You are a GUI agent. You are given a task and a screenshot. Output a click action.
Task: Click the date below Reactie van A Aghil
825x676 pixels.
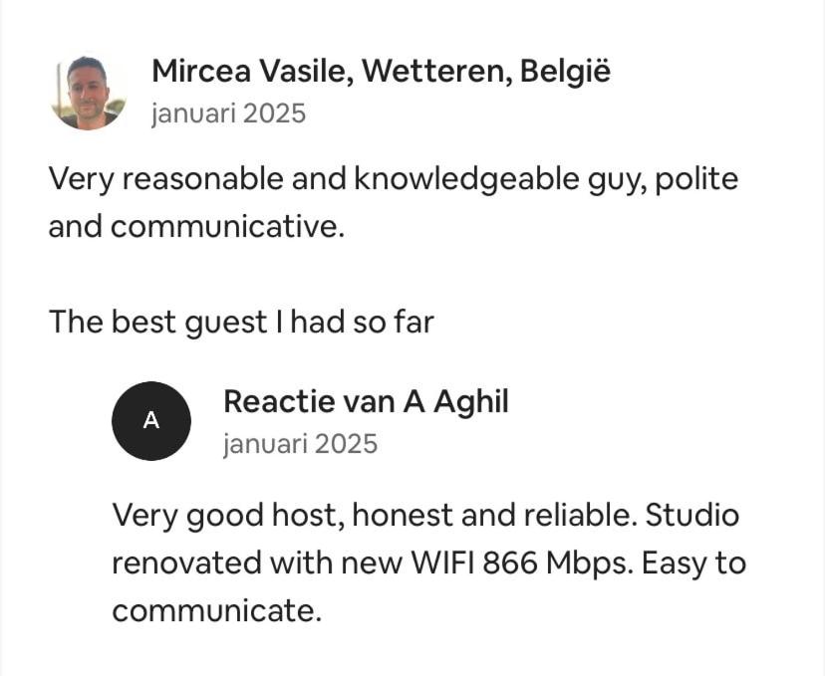click(x=301, y=444)
